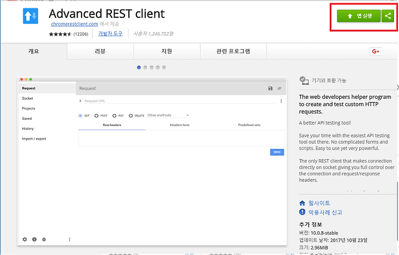Switch to the 리뷰 tab
Screen dimensions: 399x255
point(100,51)
